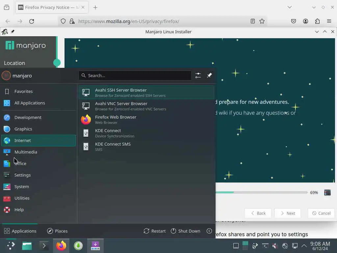Viewport: 337px width, 253px height.
Task: Open the KDE application launcher button
Action: (11, 245)
